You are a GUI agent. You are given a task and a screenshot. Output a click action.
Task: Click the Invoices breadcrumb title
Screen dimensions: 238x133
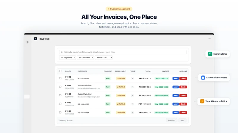click(44, 39)
